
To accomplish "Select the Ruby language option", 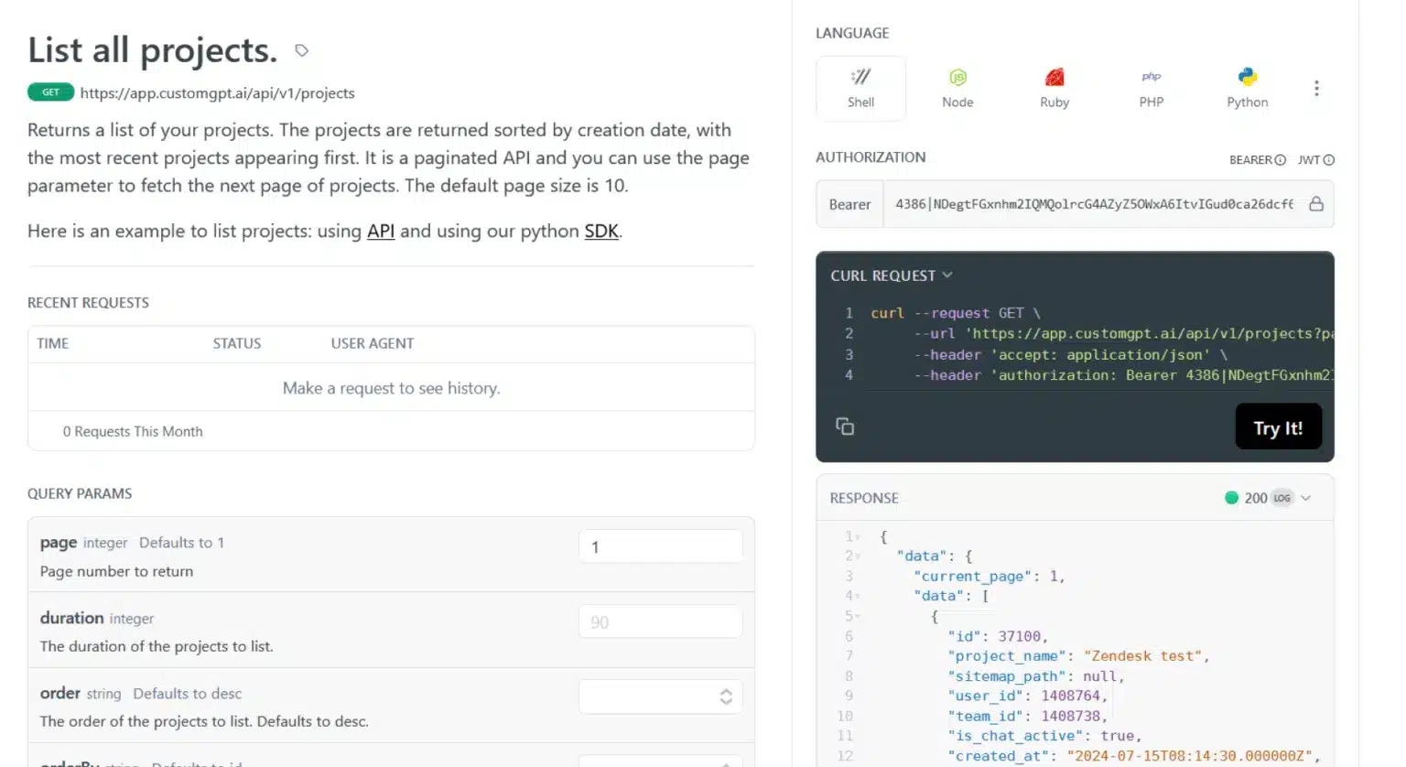I will [1054, 88].
